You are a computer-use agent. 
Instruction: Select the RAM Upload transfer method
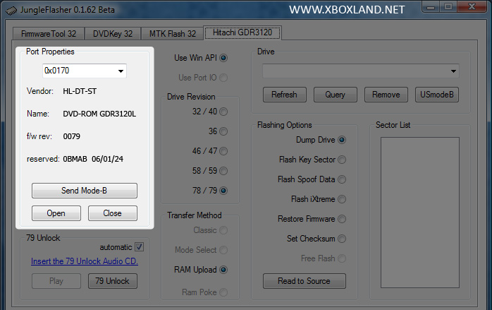point(223,270)
